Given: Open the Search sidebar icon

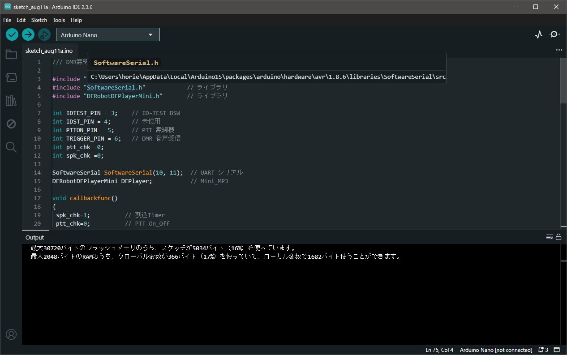Looking at the screenshot, I should (x=11, y=147).
